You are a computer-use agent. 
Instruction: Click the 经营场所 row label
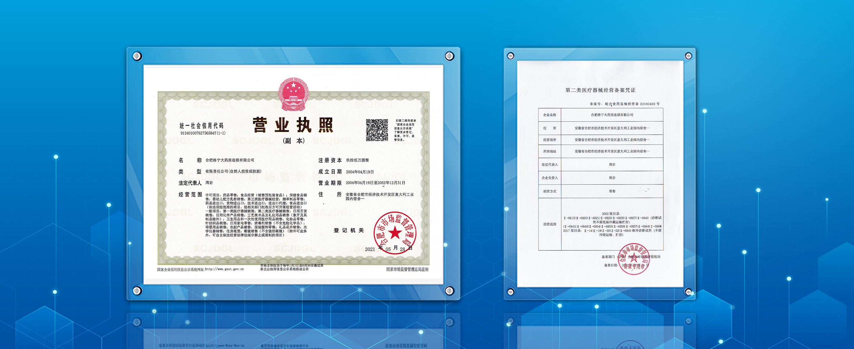coord(550,140)
